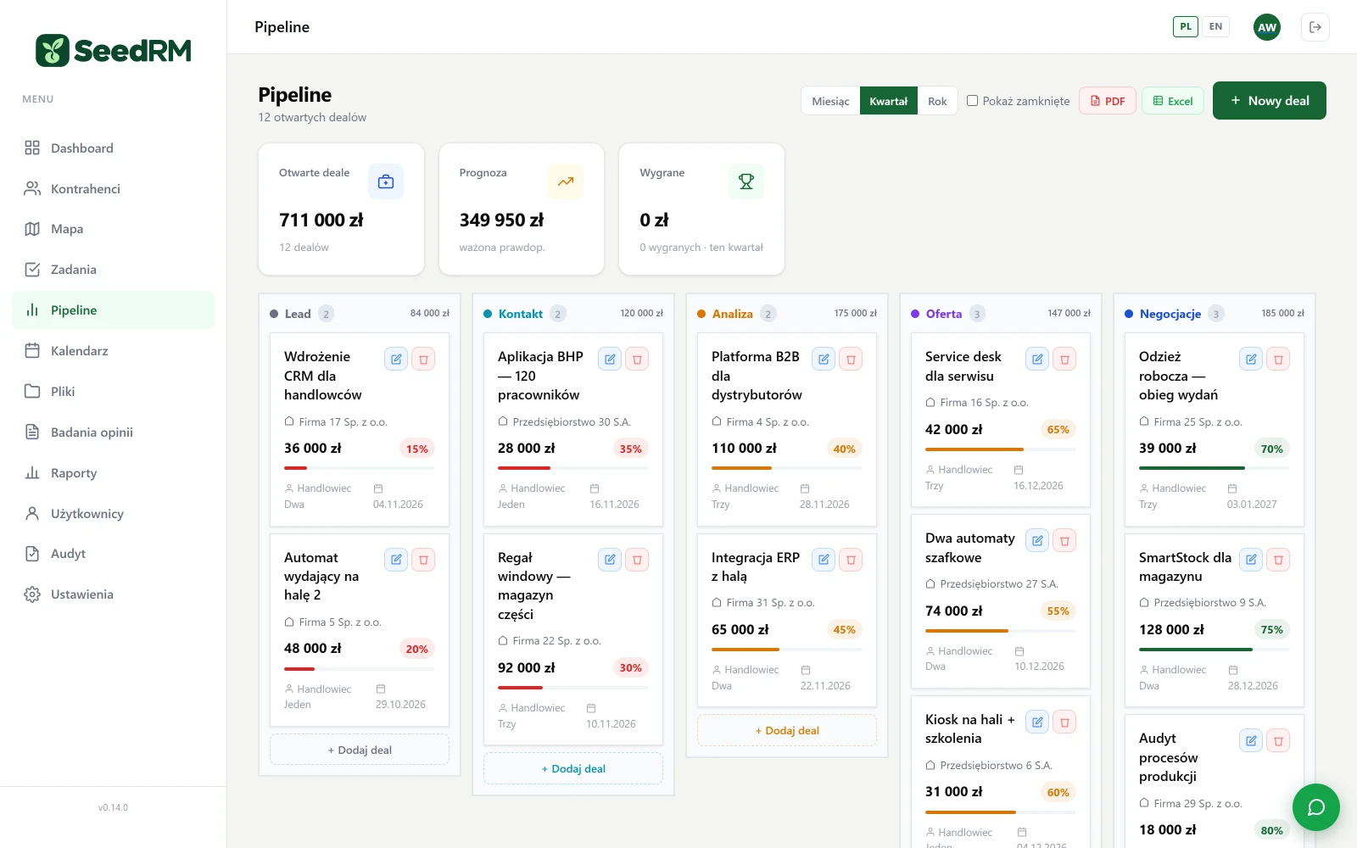Image resolution: width=1357 pixels, height=848 pixels.
Task: Edit the Platforma B2B deal
Action: [x=824, y=359]
